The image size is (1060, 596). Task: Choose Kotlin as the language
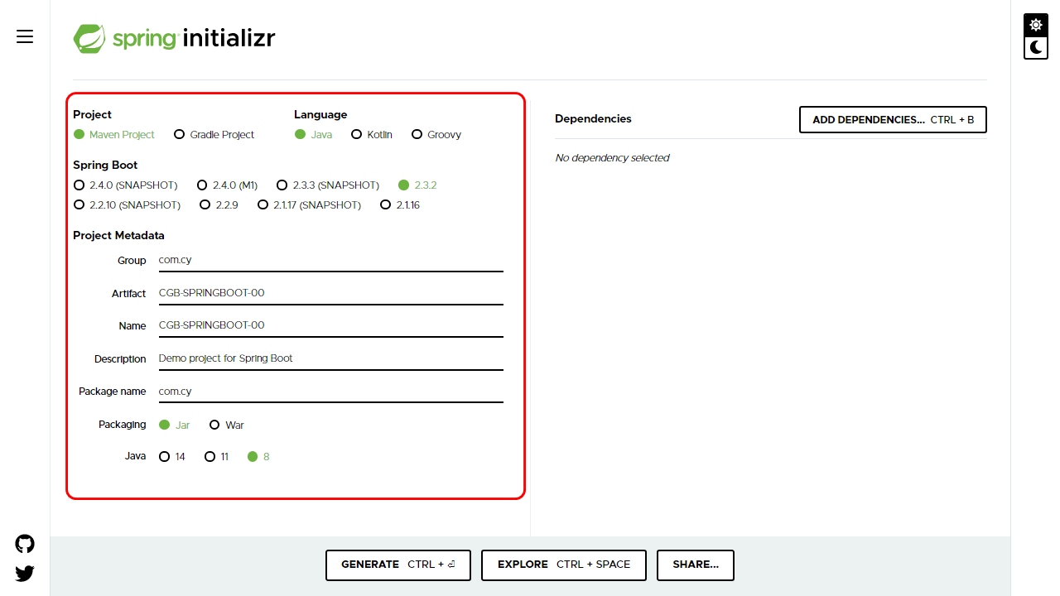(x=372, y=134)
